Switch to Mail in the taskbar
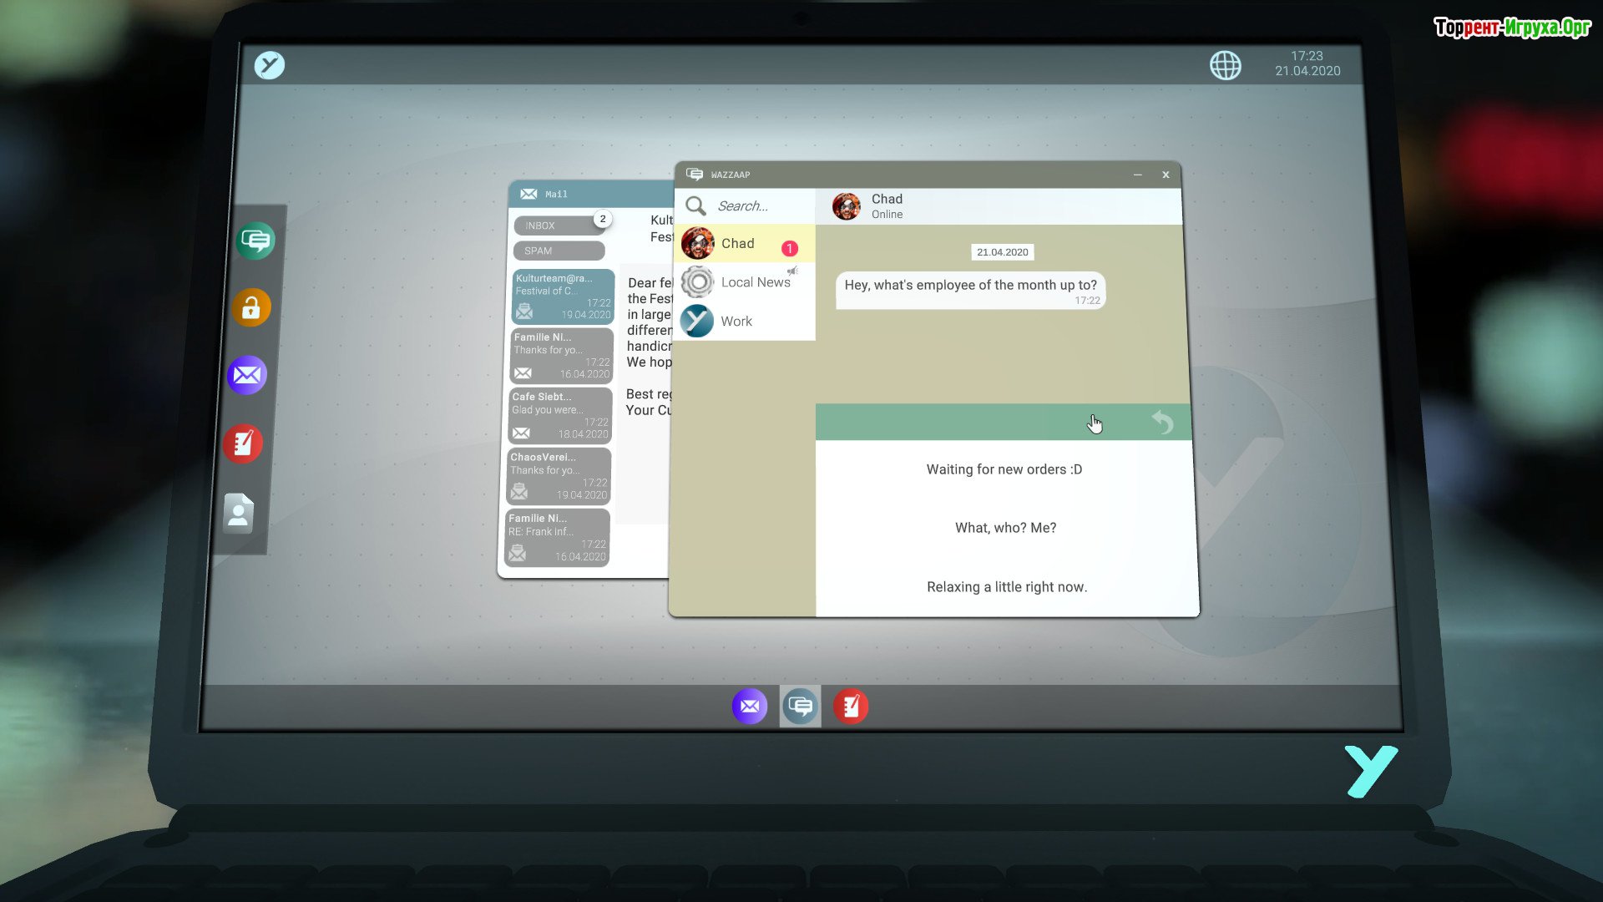 coord(750,707)
